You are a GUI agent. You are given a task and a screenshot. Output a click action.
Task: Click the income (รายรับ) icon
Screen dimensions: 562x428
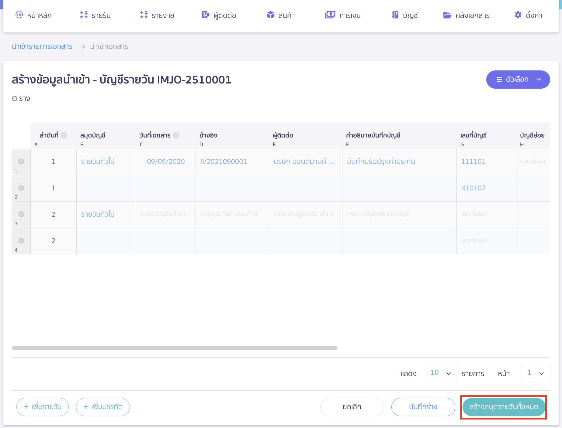coord(84,15)
